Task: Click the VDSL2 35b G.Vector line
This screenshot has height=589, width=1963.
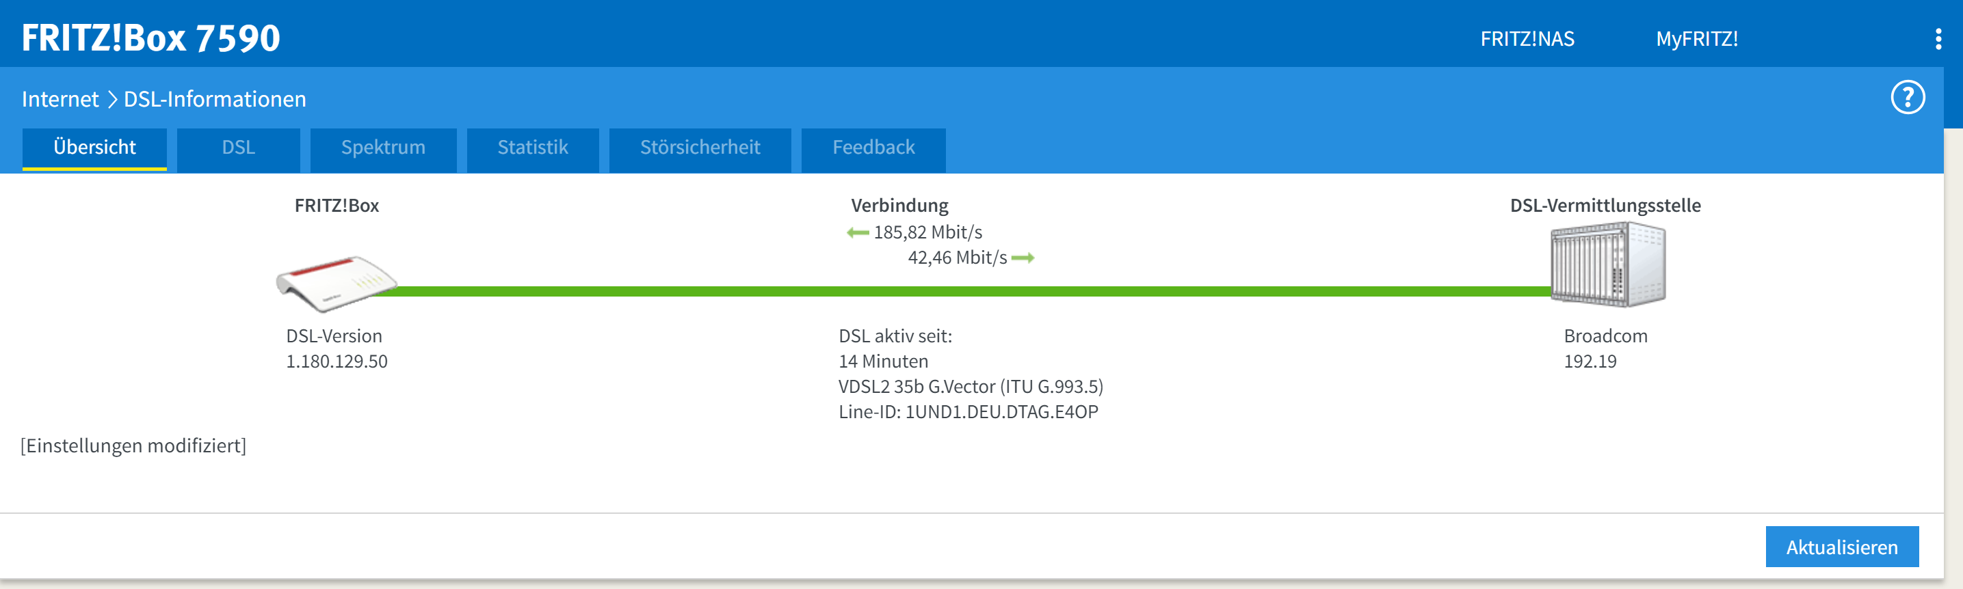Action: pos(970,386)
